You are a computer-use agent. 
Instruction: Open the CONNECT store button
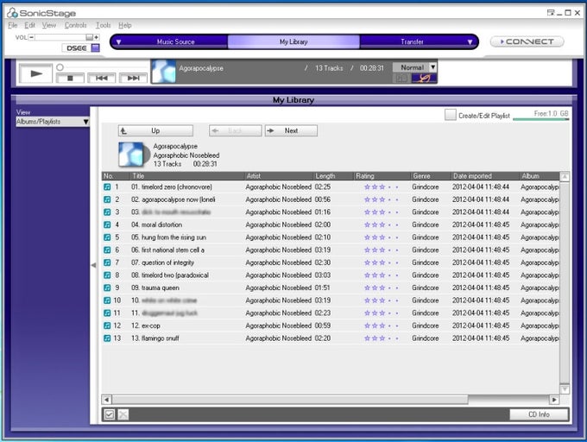coord(527,41)
